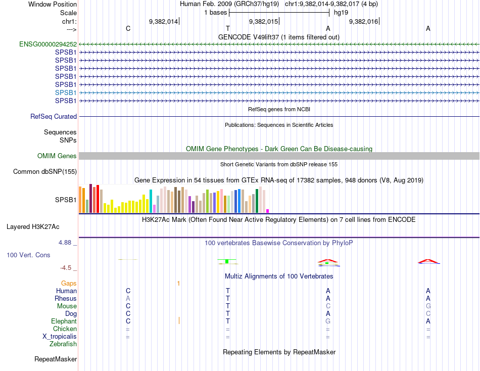The width and height of the screenshot is (480, 371).
Task: Click the SPSB1 label beside the GTEx bar chart
Action: tap(66, 200)
